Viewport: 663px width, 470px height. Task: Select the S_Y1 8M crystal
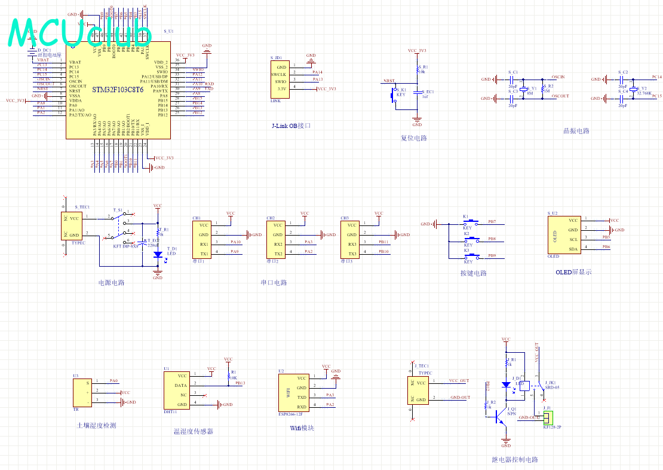(x=524, y=89)
